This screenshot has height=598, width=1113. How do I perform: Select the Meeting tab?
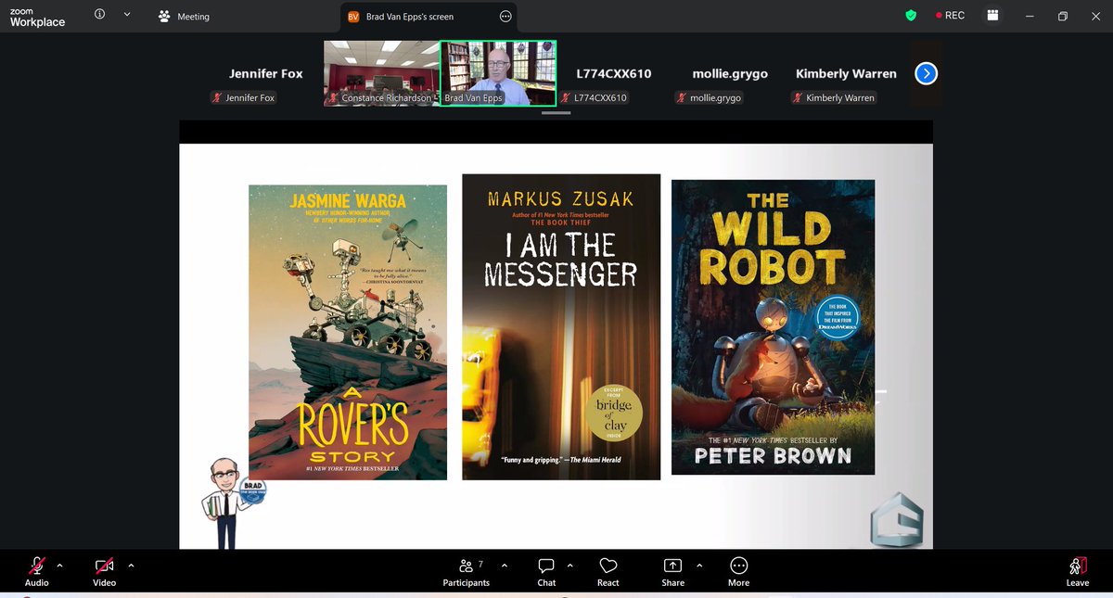[x=184, y=16]
